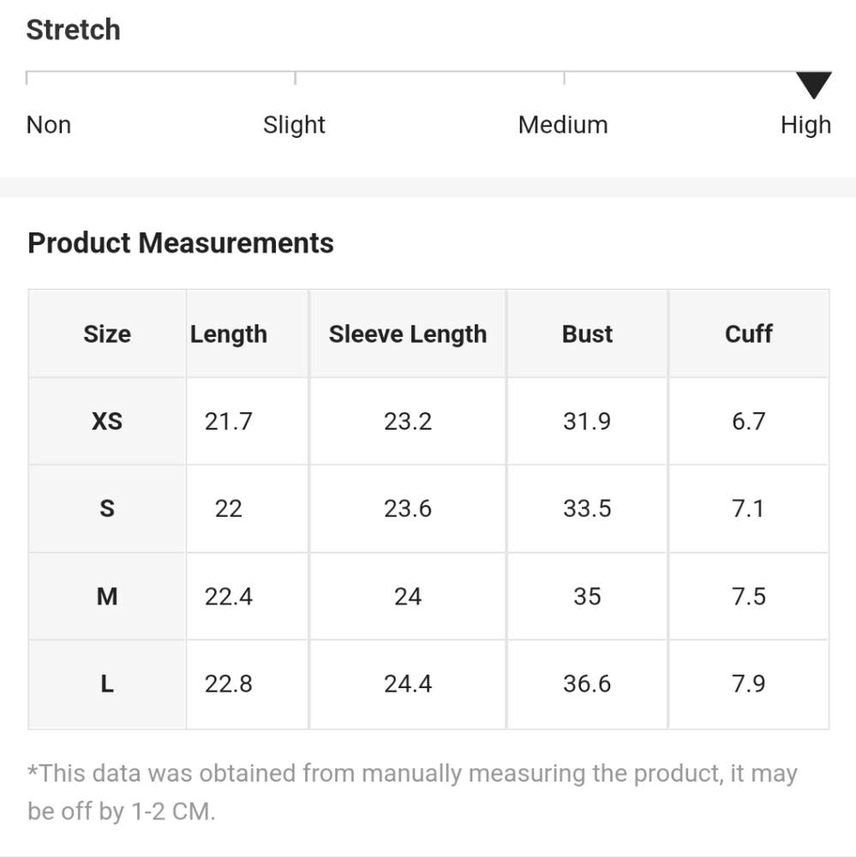The image size is (856, 857).
Task: Select the High stretch label
Action: pyautogui.click(x=805, y=125)
